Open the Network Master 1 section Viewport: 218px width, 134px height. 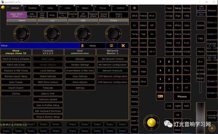pos(113,52)
